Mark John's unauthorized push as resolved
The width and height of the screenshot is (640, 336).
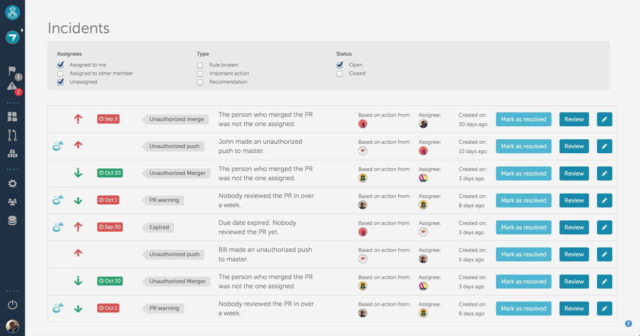tap(523, 146)
